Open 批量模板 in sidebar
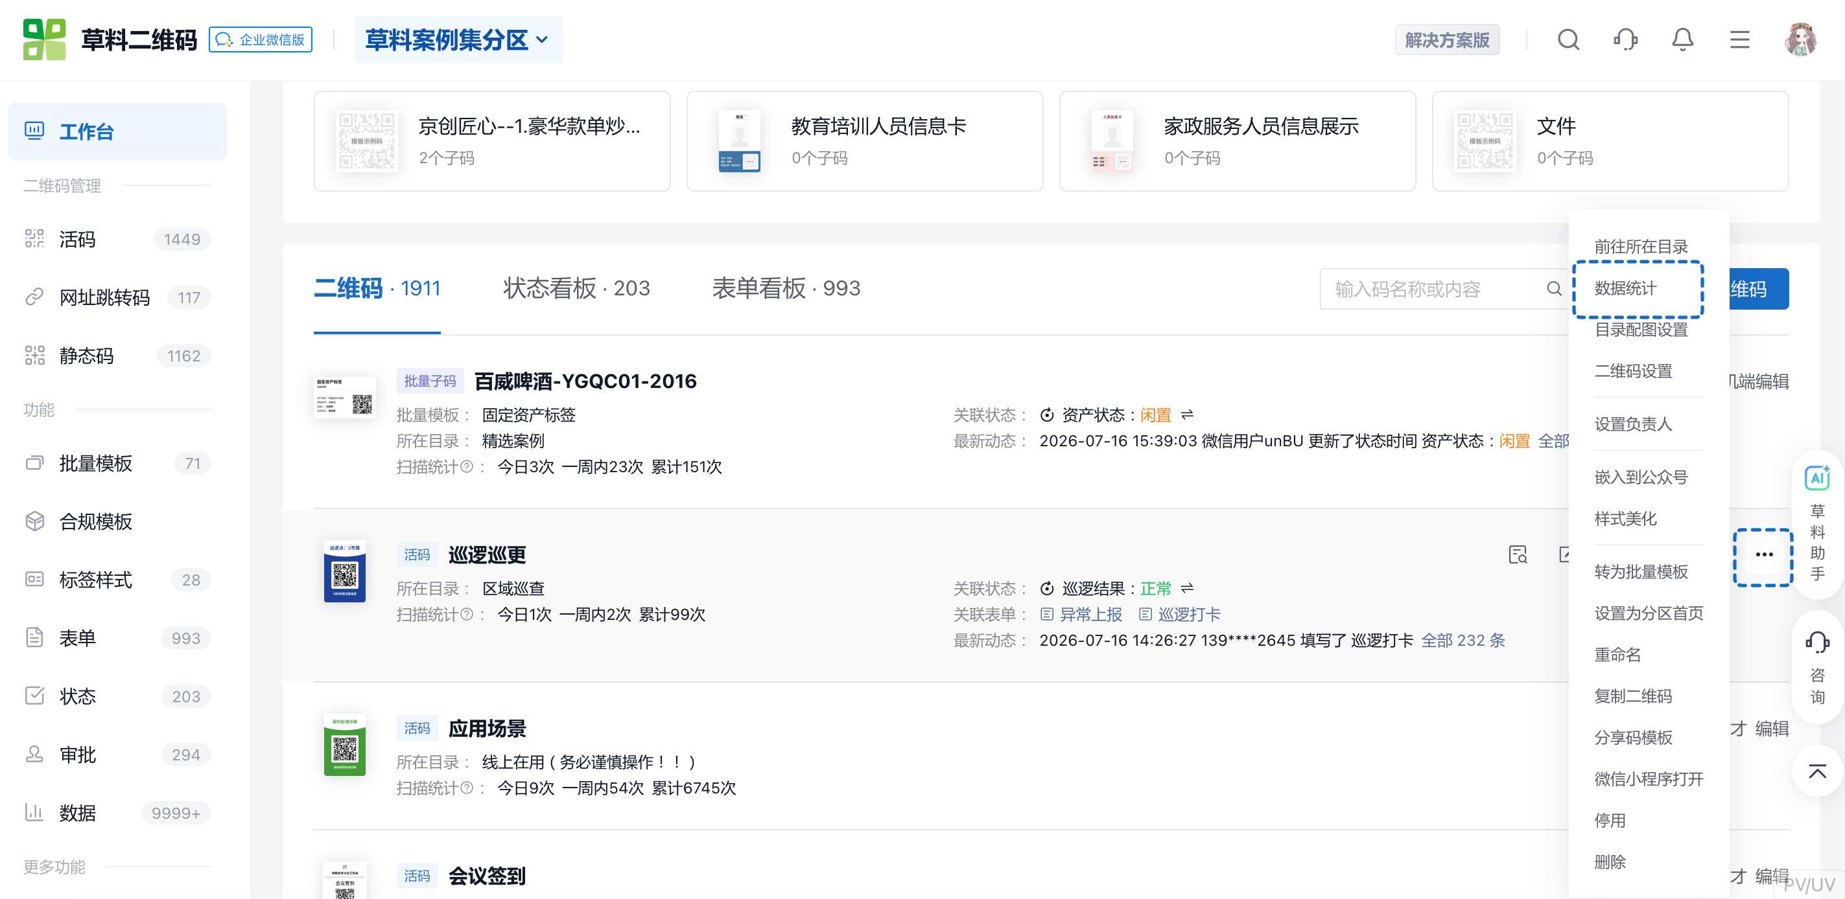 coord(117,463)
